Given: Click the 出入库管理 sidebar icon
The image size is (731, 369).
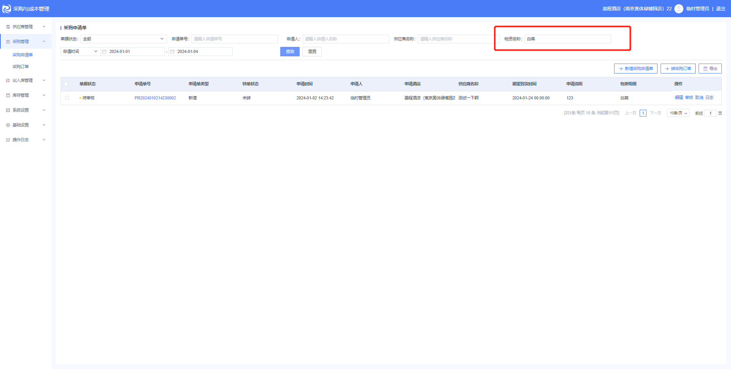Looking at the screenshot, I should (8, 80).
